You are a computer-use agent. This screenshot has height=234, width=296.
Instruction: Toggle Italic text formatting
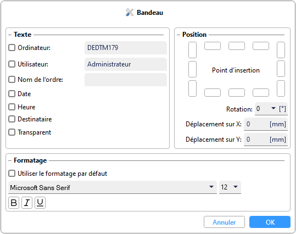click(x=27, y=203)
